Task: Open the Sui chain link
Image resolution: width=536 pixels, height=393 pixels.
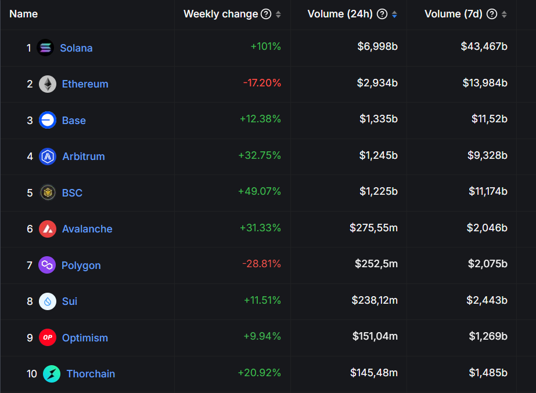Action: coord(70,301)
